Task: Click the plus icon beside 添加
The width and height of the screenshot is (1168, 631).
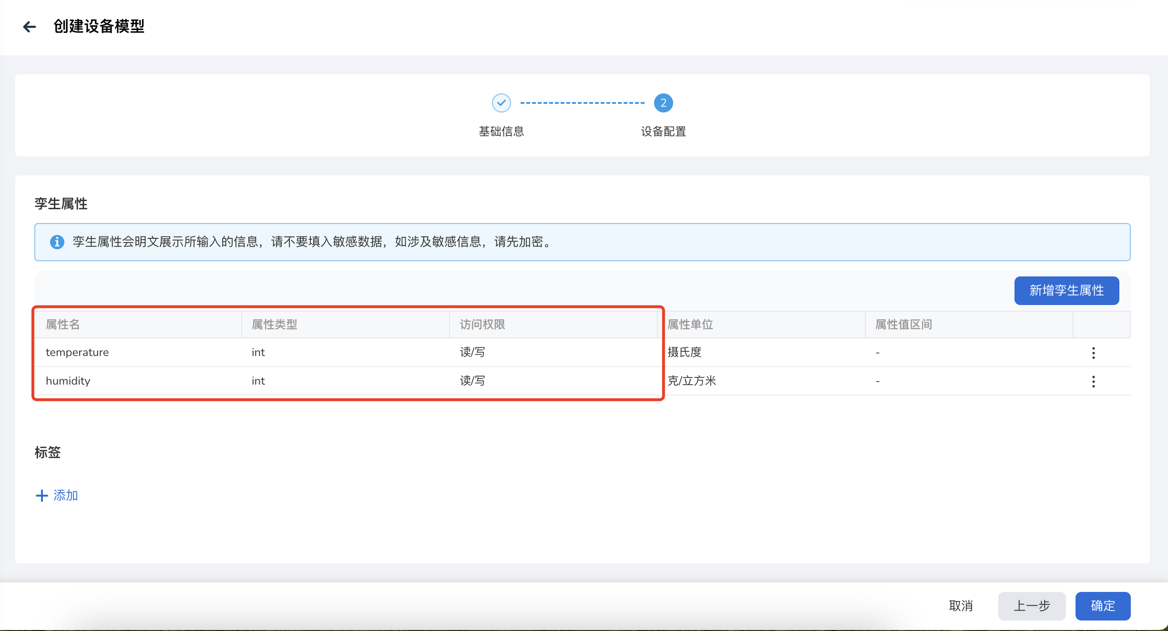Action: [41, 496]
